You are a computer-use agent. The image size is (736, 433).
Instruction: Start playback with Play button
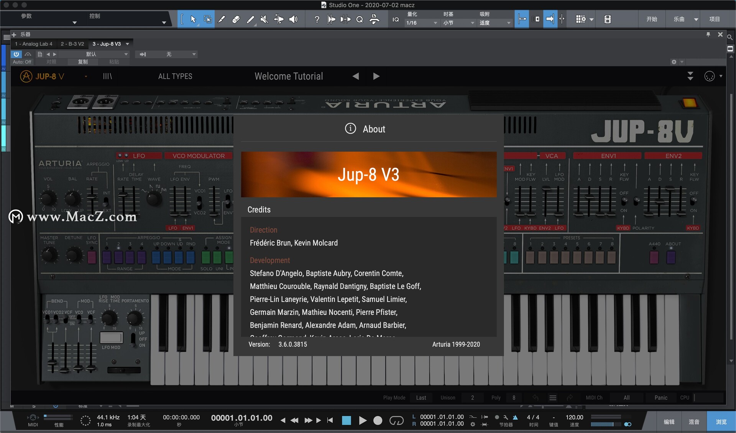362,420
